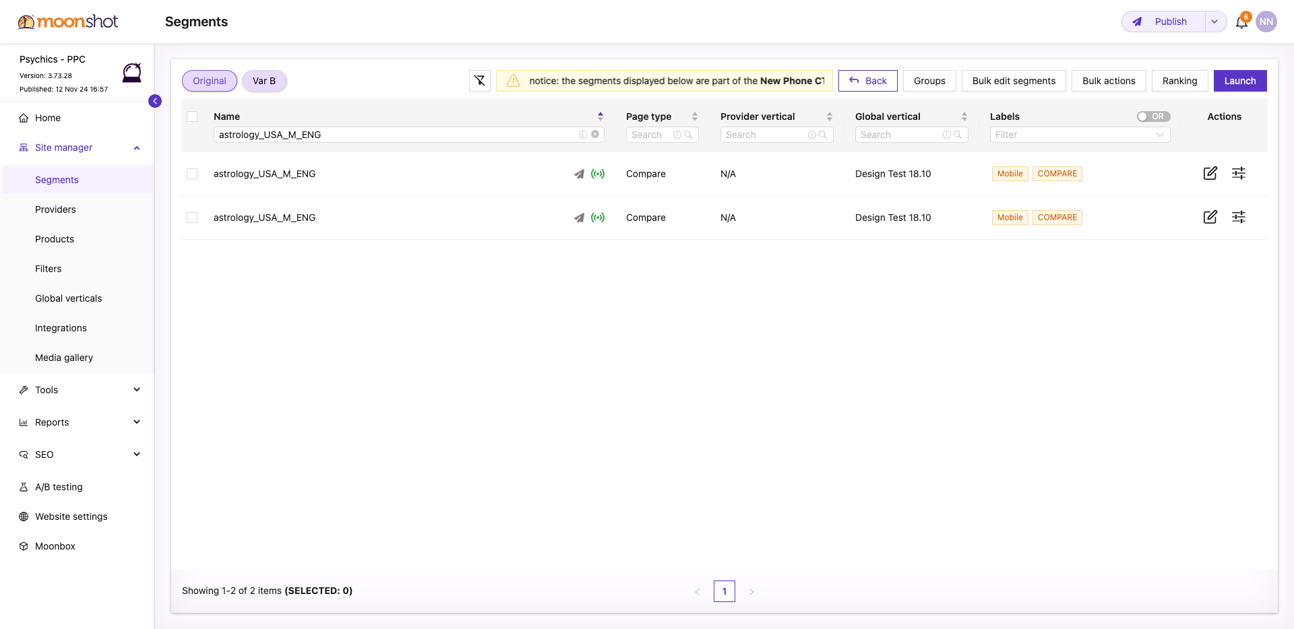Open Providers in the sidebar
Viewport: 1294px width, 629px height.
[x=55, y=209]
